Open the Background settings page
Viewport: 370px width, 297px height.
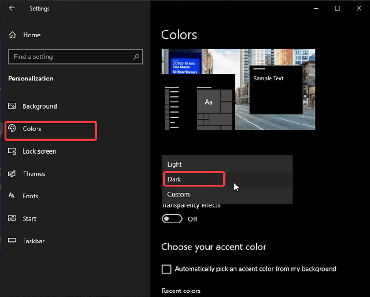(40, 106)
